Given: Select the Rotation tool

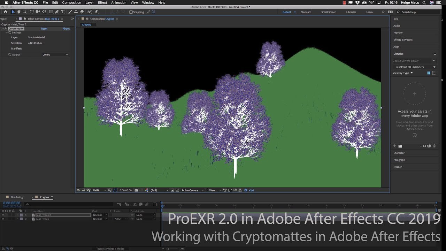Looking at the screenshot, I should point(32,12).
